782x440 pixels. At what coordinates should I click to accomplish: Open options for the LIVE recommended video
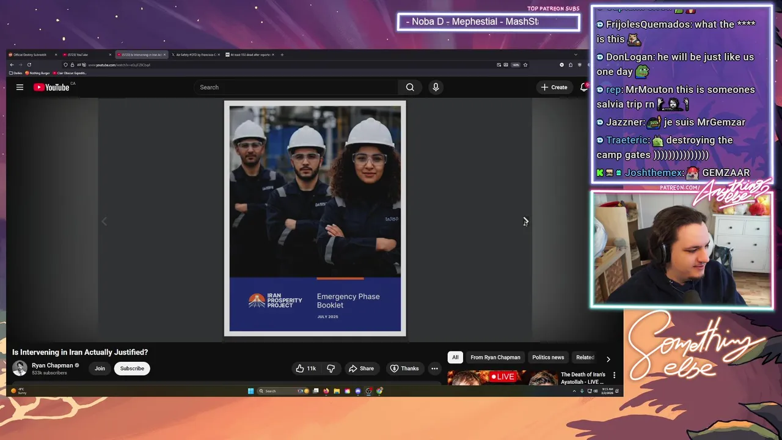614,375
